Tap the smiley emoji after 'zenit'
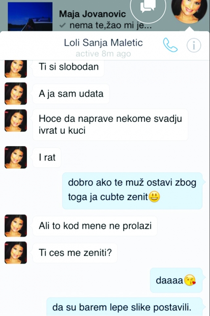 point(154,196)
